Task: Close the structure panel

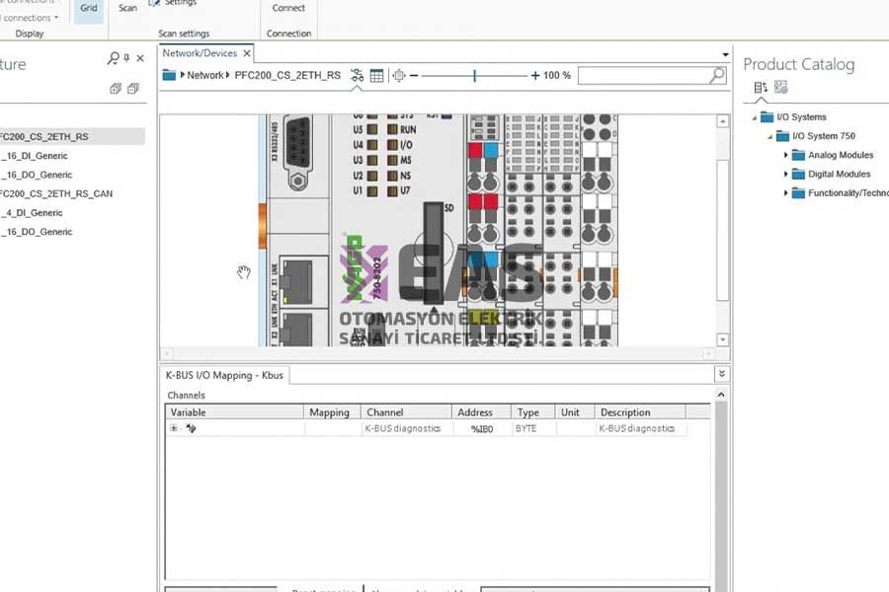Action: (x=140, y=58)
